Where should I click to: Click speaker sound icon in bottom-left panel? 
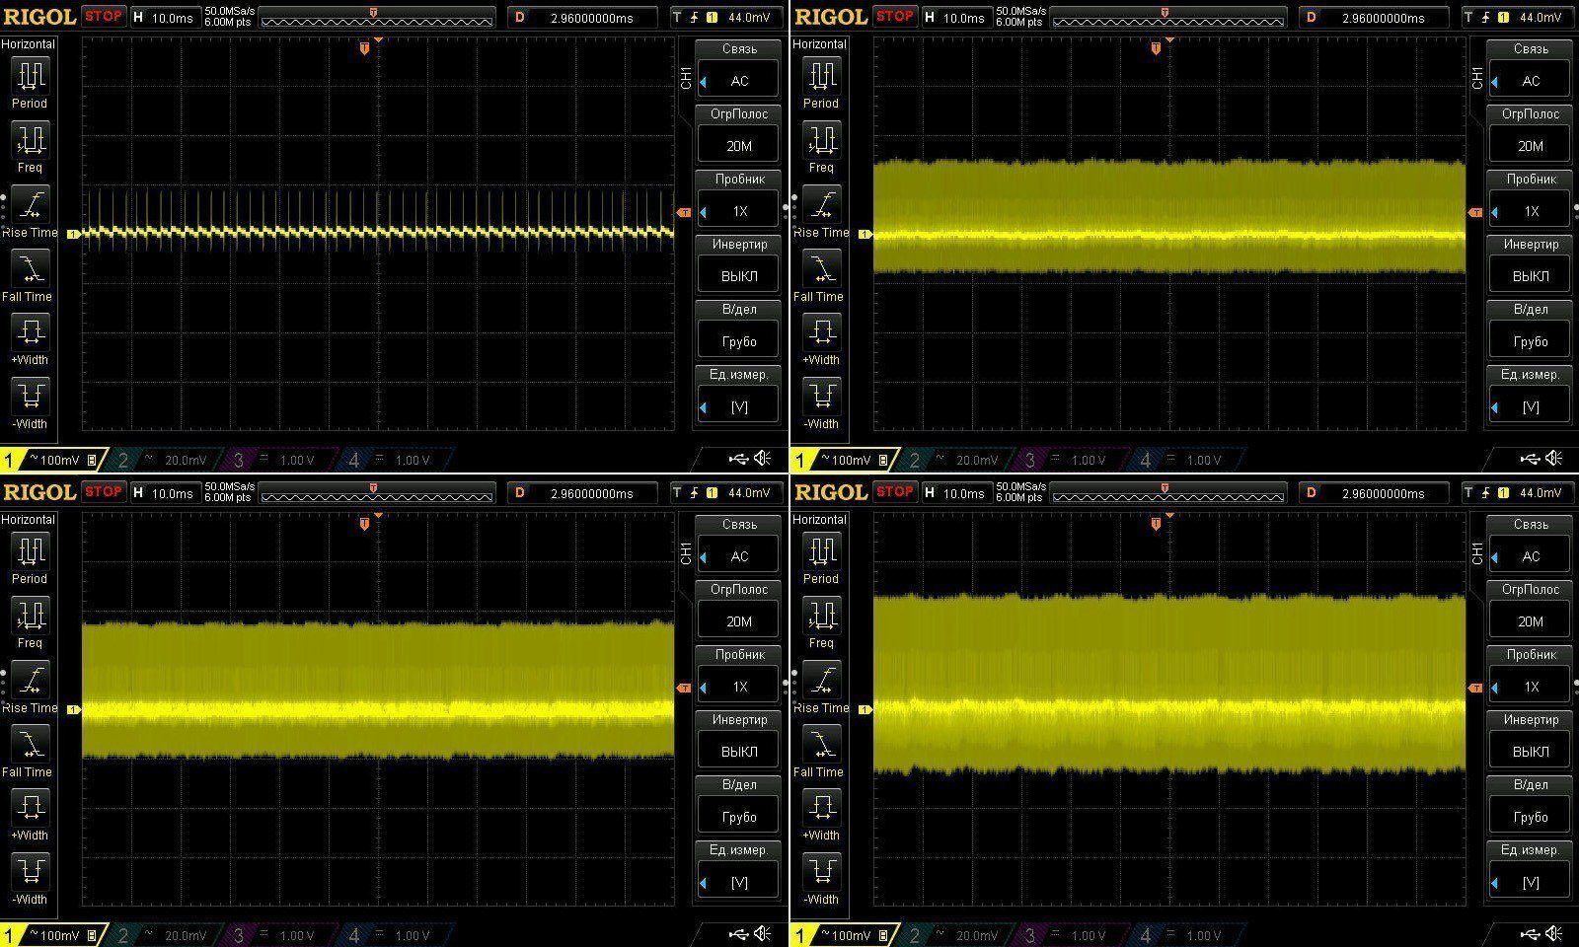(763, 933)
